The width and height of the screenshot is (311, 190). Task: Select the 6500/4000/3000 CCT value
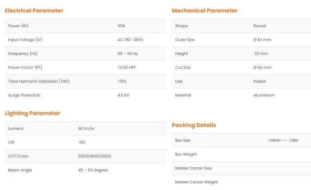tap(95, 156)
